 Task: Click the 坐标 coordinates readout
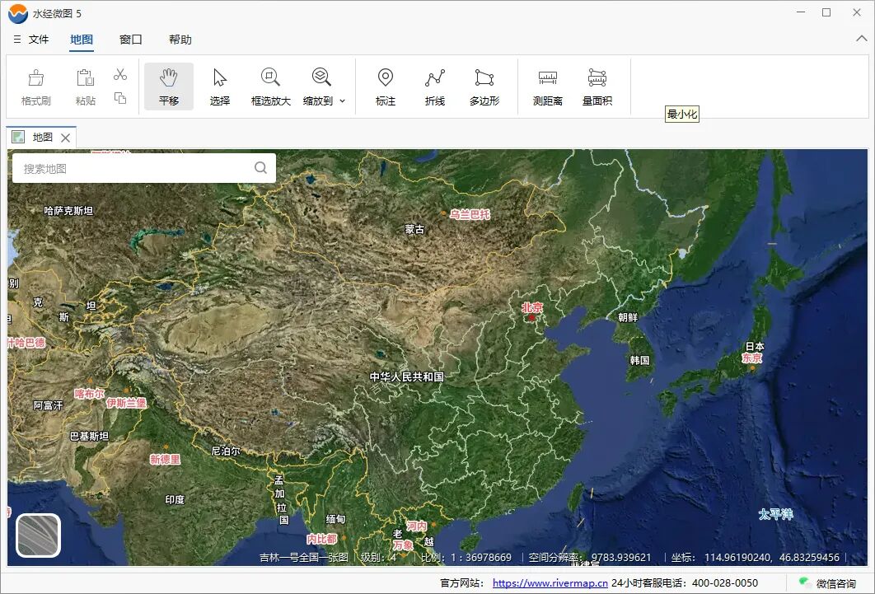point(755,557)
